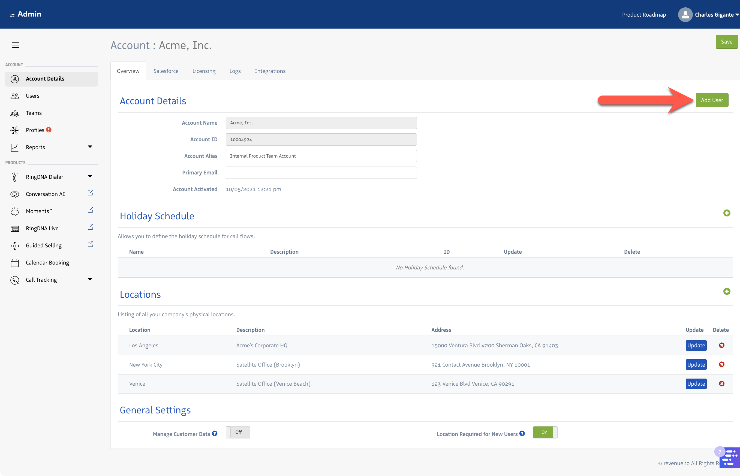Open the Guided Selling sidebar icon
The width and height of the screenshot is (740, 476).
pyautogui.click(x=14, y=246)
